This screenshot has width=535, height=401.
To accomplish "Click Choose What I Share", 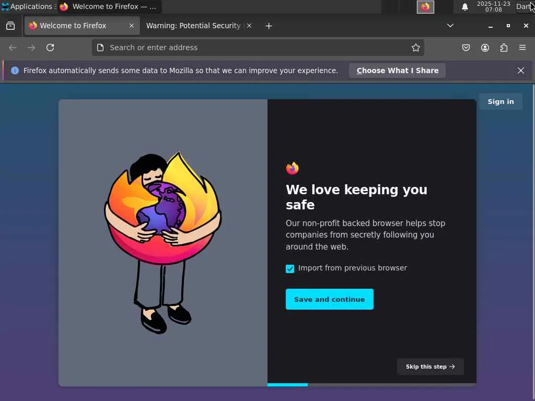I will click(x=398, y=70).
